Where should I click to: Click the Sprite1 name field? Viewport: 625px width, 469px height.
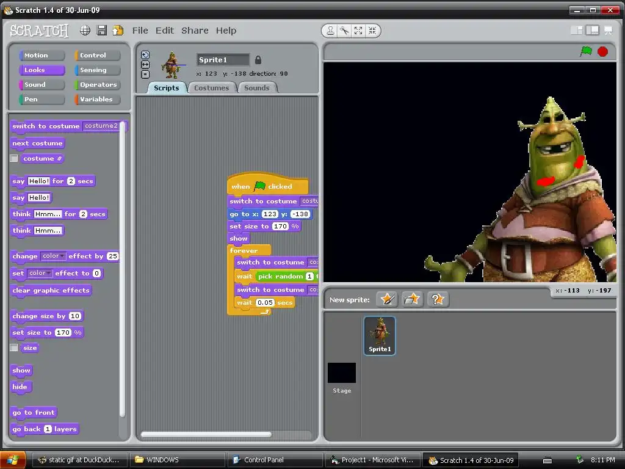click(223, 60)
